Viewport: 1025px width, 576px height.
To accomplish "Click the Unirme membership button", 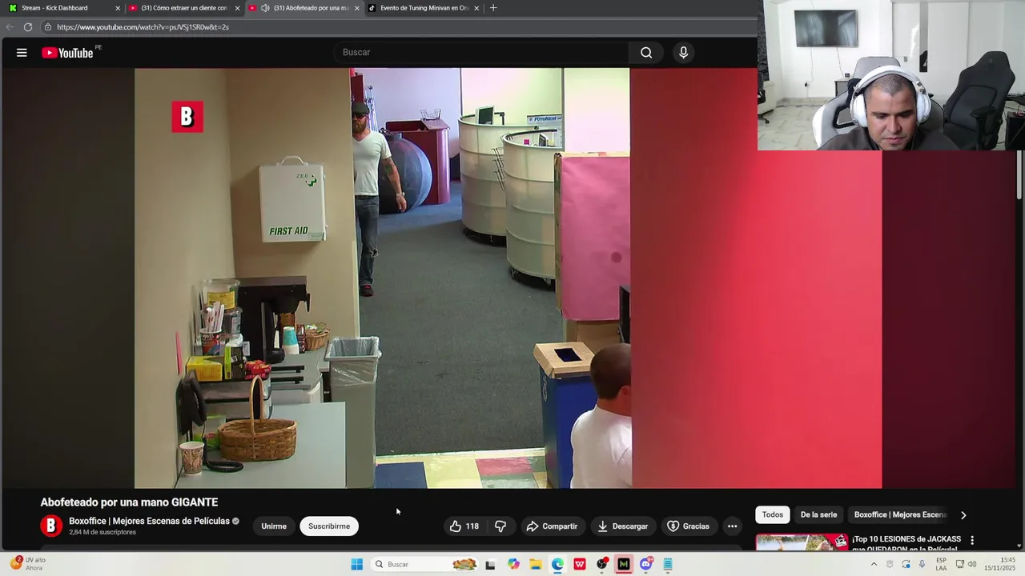I will click(x=274, y=526).
